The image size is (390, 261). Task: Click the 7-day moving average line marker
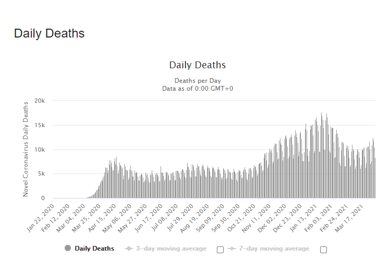point(233,248)
